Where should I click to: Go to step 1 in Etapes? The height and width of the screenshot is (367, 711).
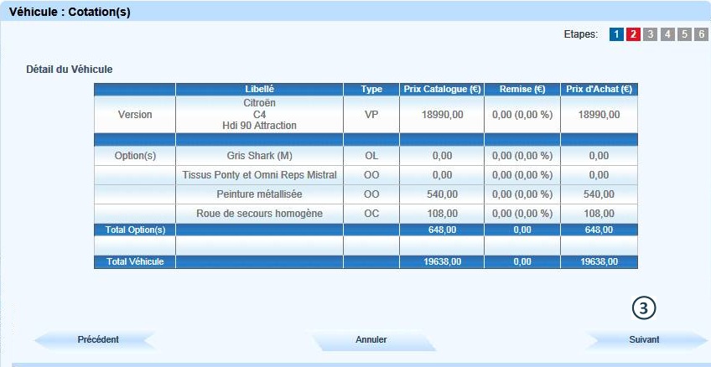pyautogui.click(x=616, y=34)
